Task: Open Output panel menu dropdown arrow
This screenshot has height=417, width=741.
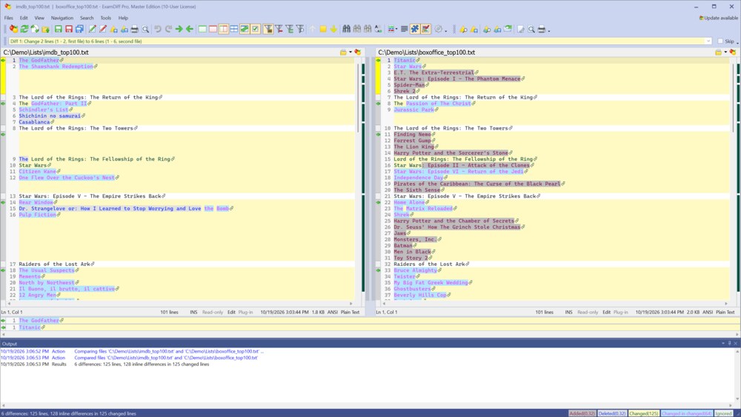Action: 723,344
